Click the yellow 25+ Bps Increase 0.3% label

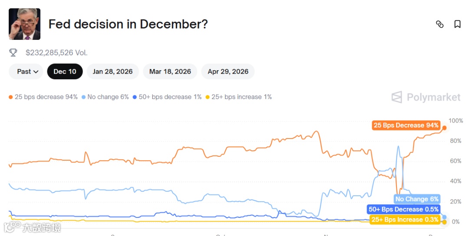pos(405,220)
